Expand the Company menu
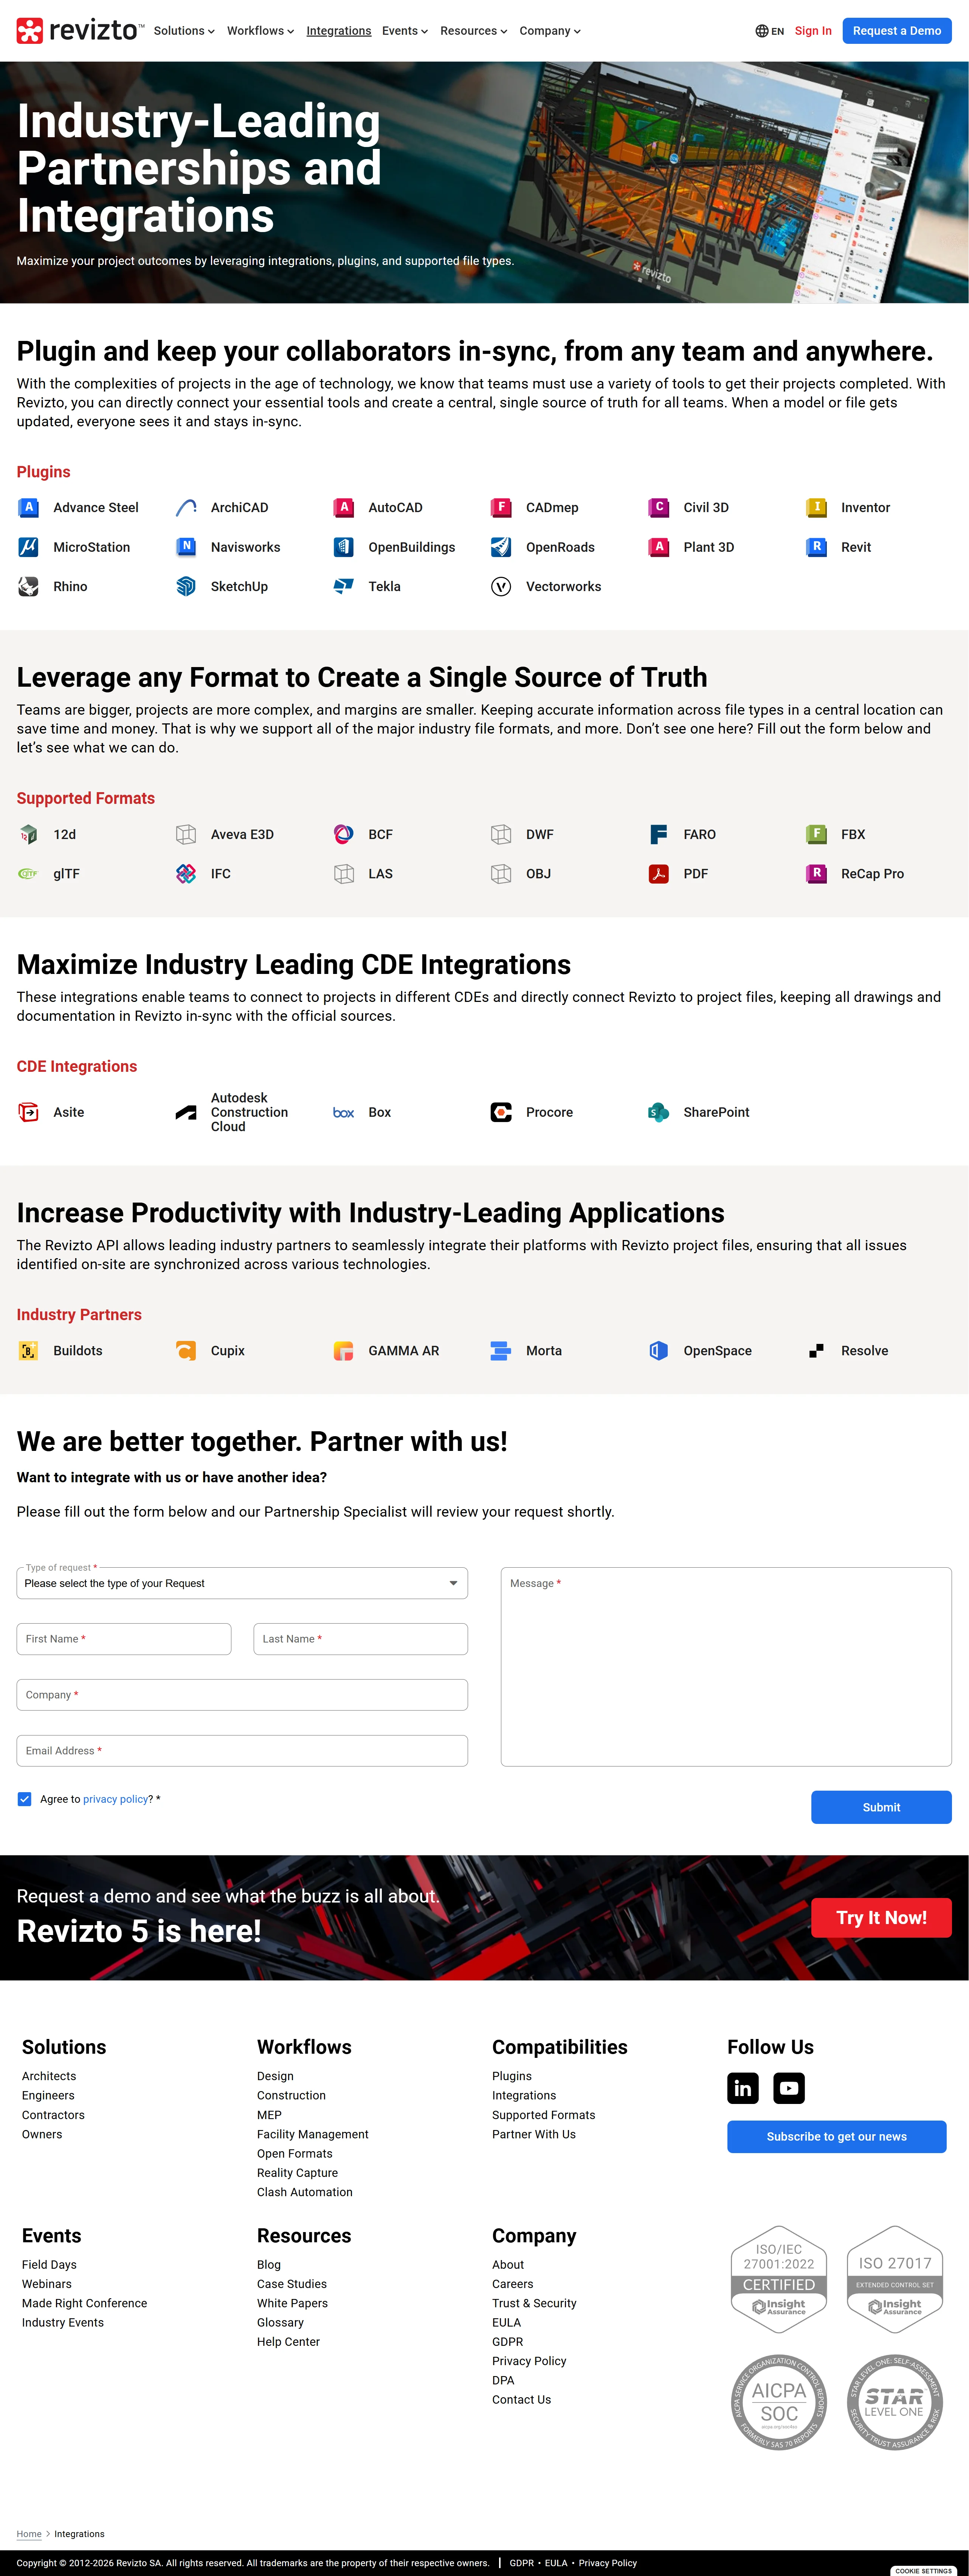Viewport: 969px width, 2576px height. [x=549, y=31]
